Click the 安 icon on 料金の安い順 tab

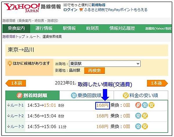click(126, 96)
